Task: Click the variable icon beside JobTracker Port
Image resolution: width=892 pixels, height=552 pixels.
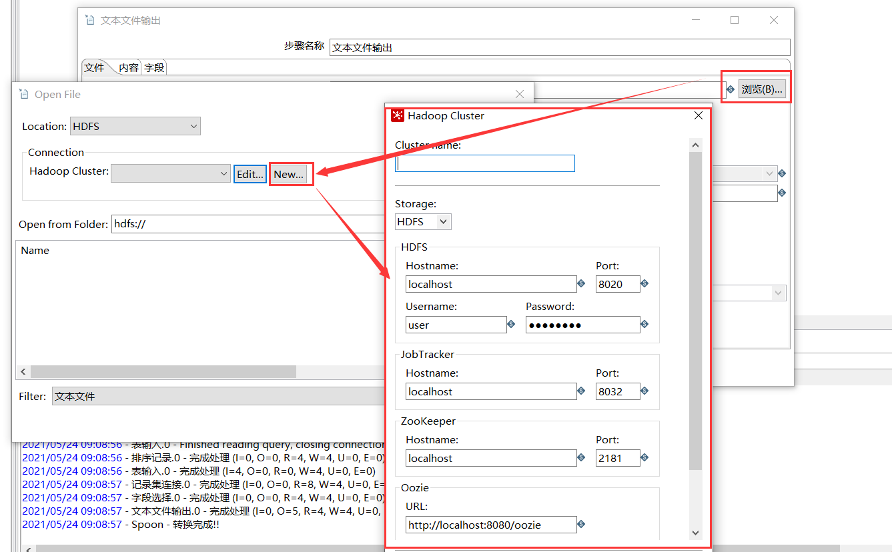Action: pyautogui.click(x=644, y=391)
